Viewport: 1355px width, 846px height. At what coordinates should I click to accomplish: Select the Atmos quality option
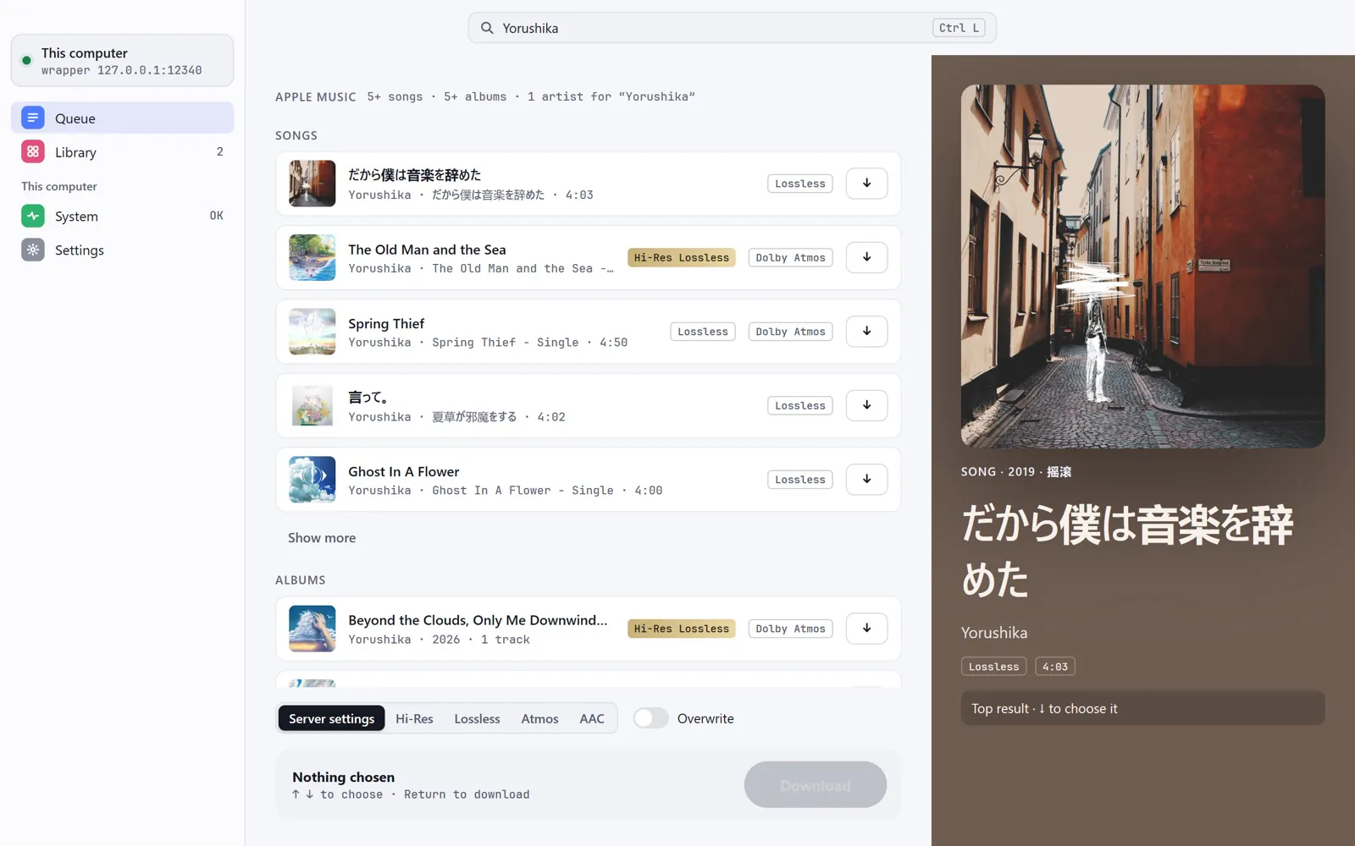[539, 718]
